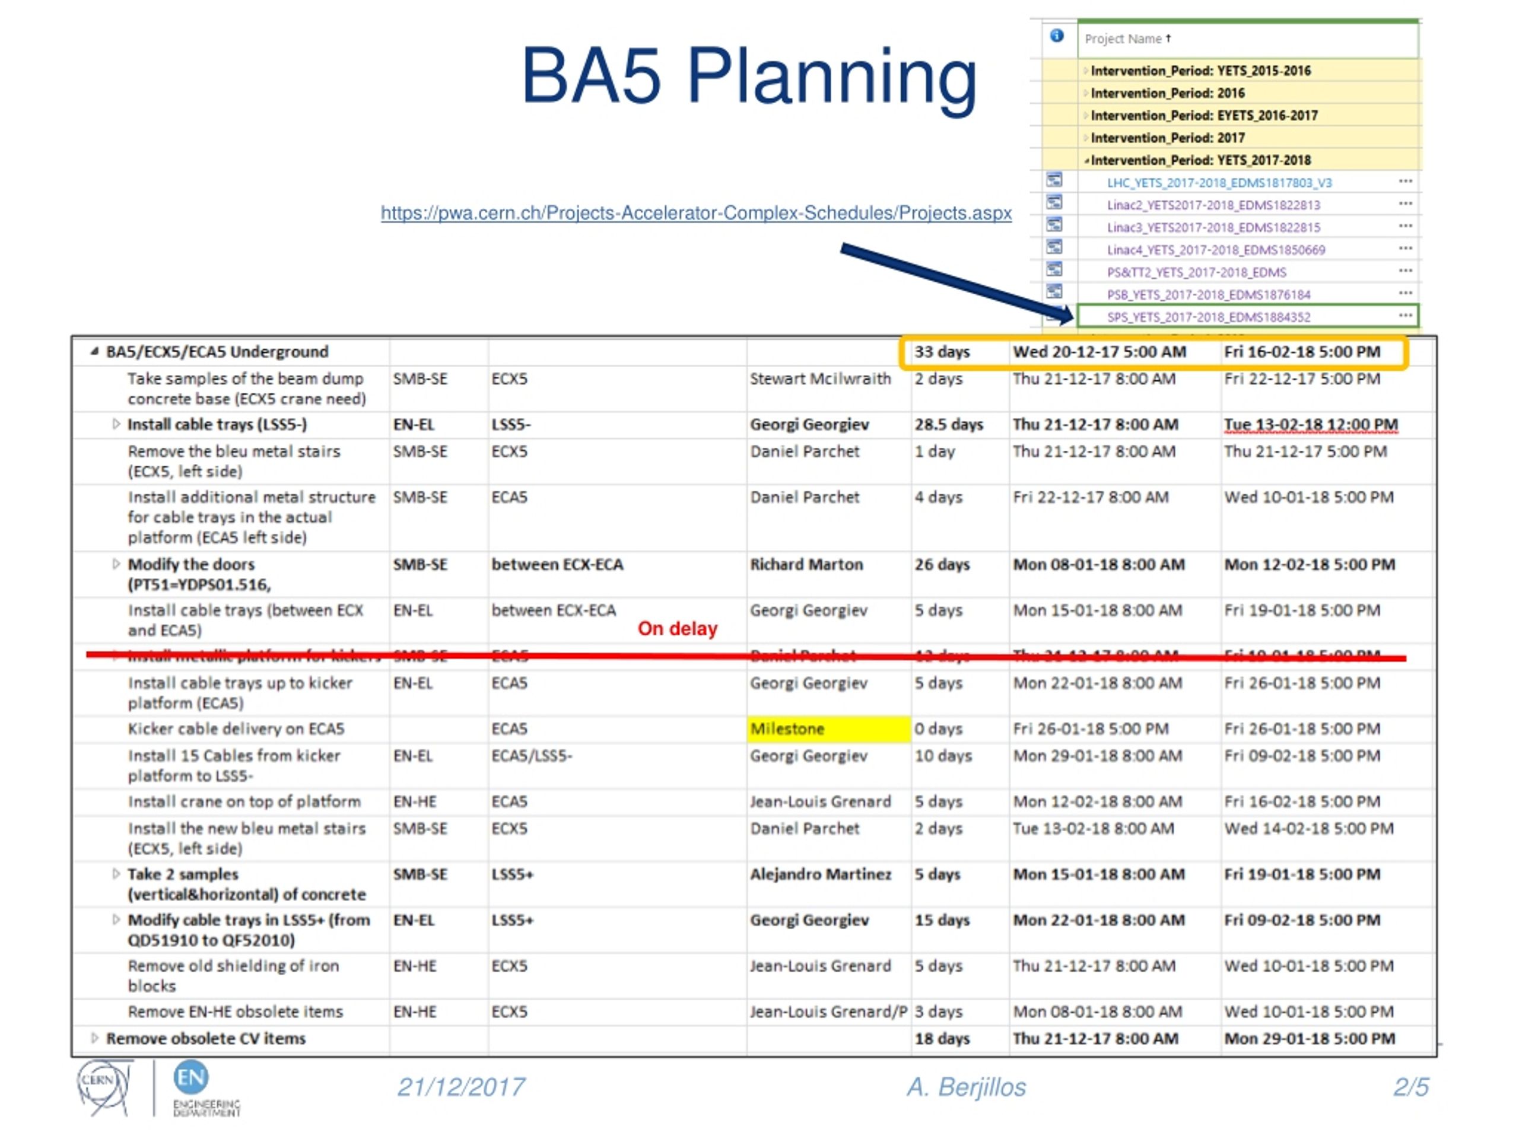
Task: Collapse BA5/ECX5/ECA5 Underground task group
Action: click(94, 352)
